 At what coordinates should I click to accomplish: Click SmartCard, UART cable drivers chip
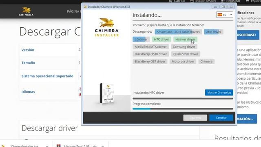point(178,32)
